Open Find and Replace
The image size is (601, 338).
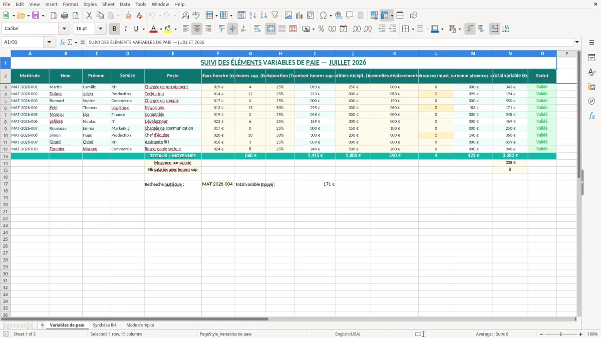[x=185, y=16]
